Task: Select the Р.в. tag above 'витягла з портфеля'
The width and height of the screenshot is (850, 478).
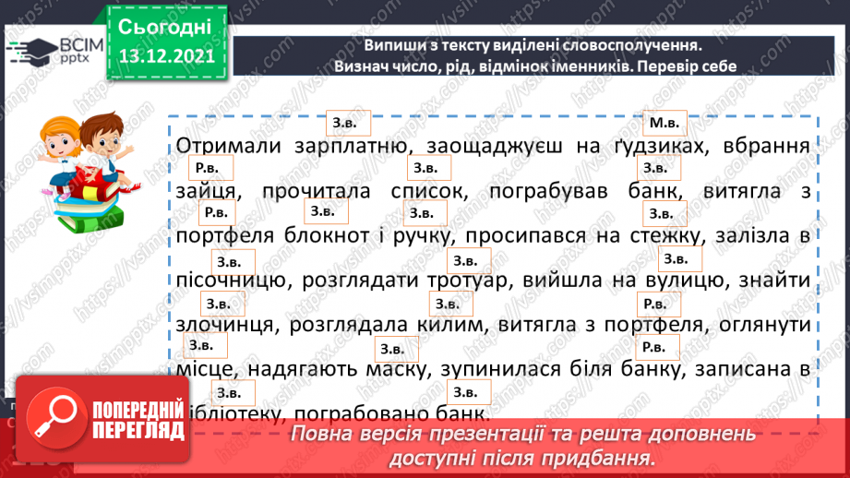Action: pos(658,305)
